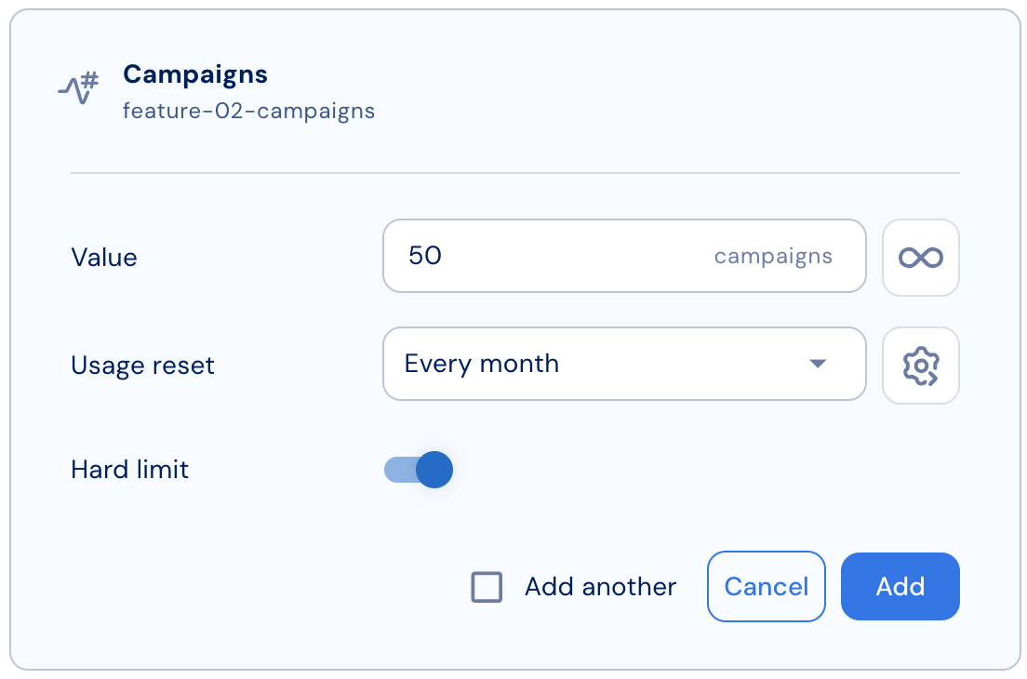This screenshot has height=679, width=1027.
Task: Click the feature-02-campaigns identifier text
Action: (249, 111)
